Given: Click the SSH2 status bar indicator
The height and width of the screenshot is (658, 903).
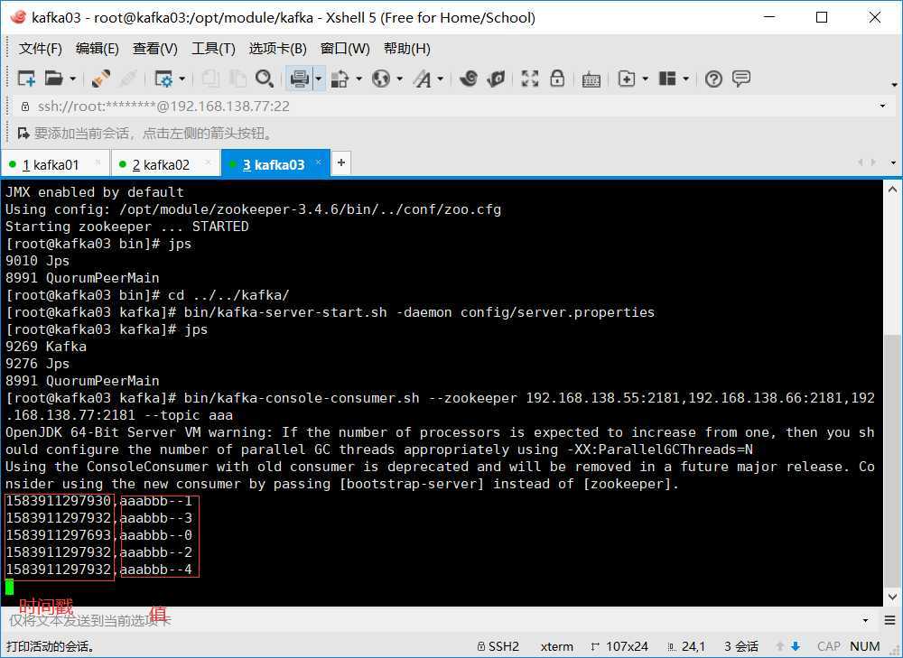Looking at the screenshot, I should pos(498,646).
